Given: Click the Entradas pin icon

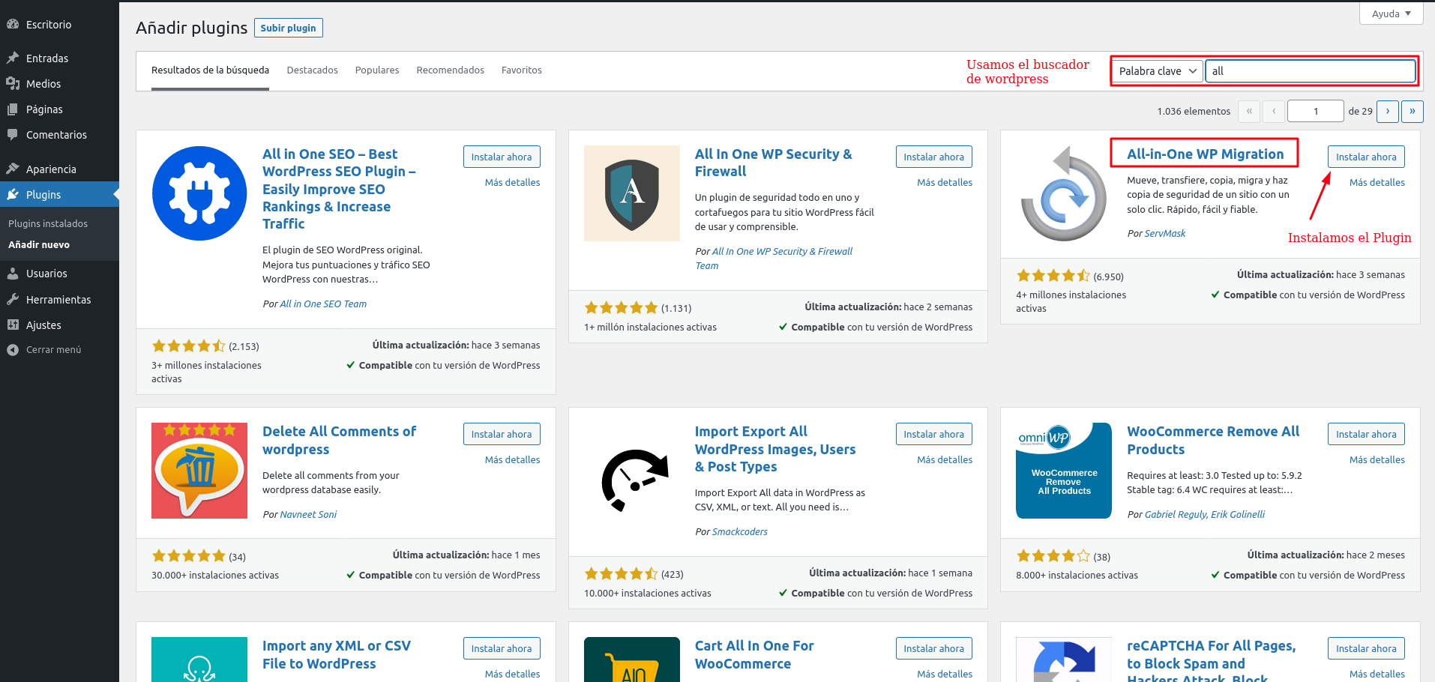Looking at the screenshot, I should (13, 58).
